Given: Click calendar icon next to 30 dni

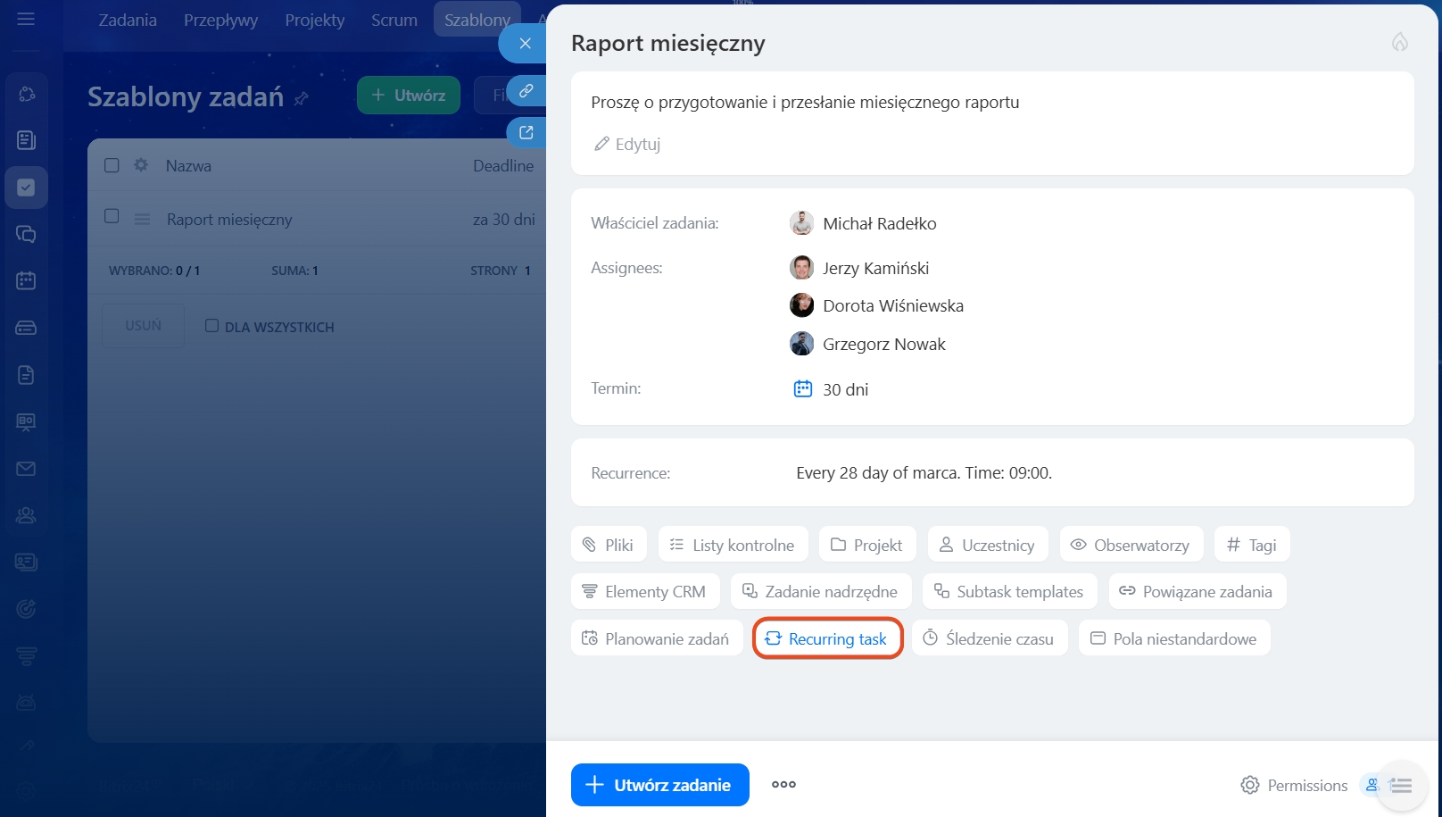Looking at the screenshot, I should pyautogui.click(x=802, y=389).
